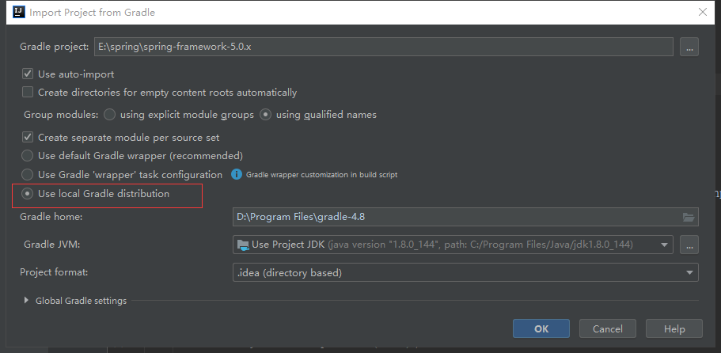The height and width of the screenshot is (353, 721).
Task: Expand Global Gradle settings section
Action: coord(27,301)
